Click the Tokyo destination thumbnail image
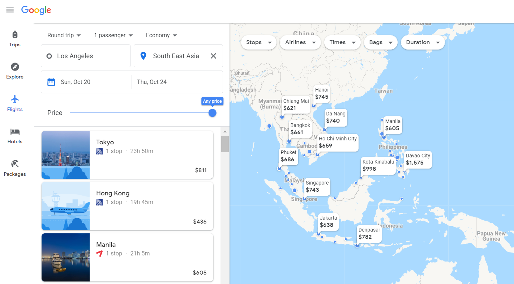The height and width of the screenshot is (284, 514). coord(65,155)
